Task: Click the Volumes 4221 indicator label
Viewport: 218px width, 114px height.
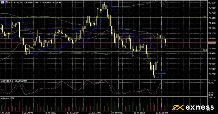Action: pyautogui.click(x=7, y=98)
